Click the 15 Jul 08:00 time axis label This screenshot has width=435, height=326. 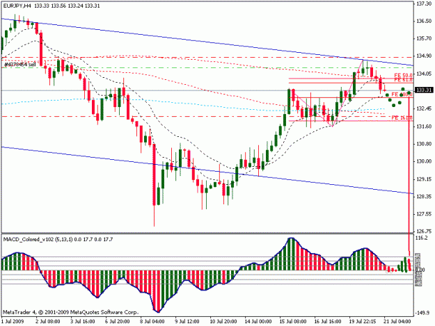pos(293,322)
